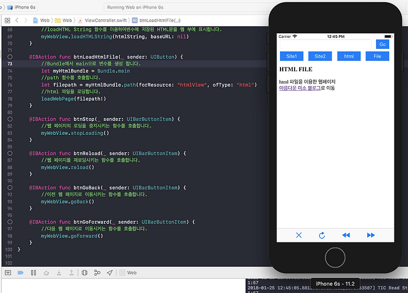This screenshot has width=408, height=293.
Task: Open the related items grid icon
Action: point(7,20)
